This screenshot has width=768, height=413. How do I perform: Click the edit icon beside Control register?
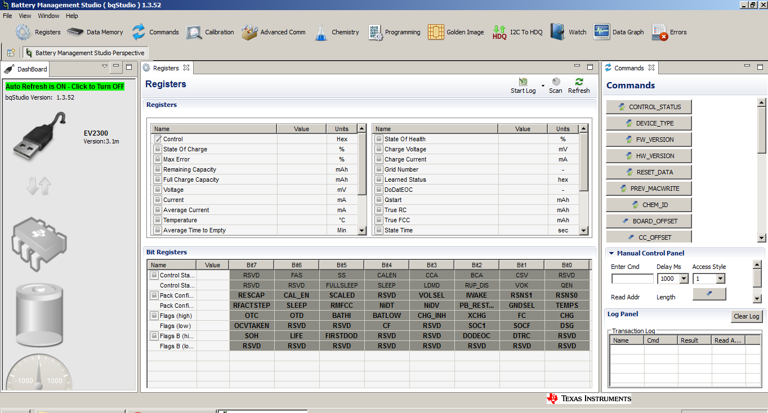158,139
